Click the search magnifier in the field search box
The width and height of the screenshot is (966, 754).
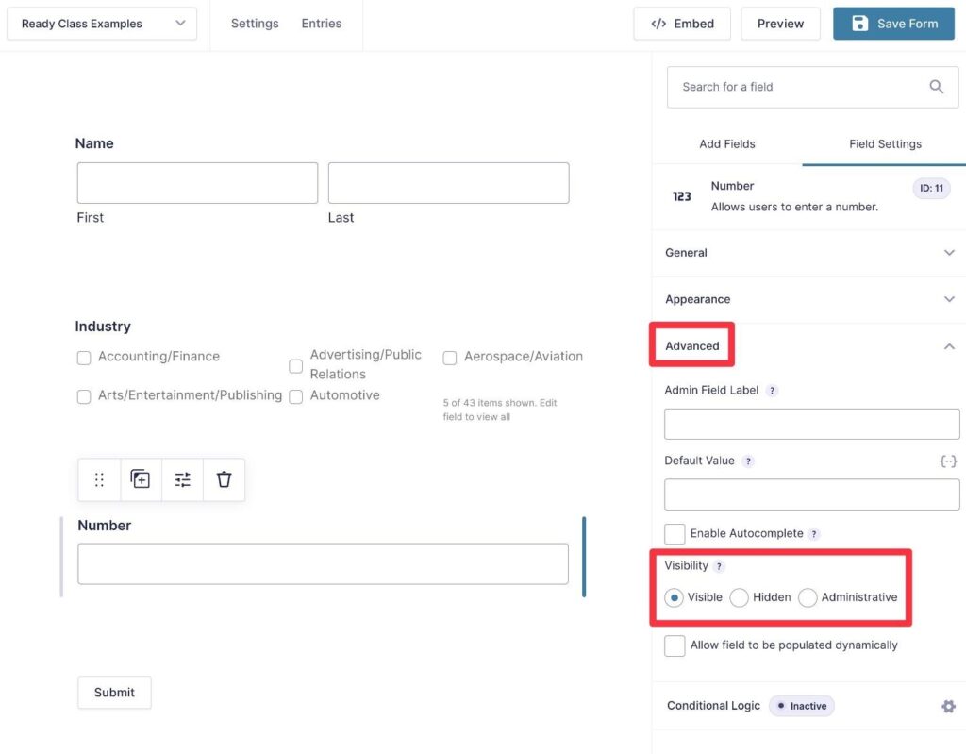coord(936,86)
